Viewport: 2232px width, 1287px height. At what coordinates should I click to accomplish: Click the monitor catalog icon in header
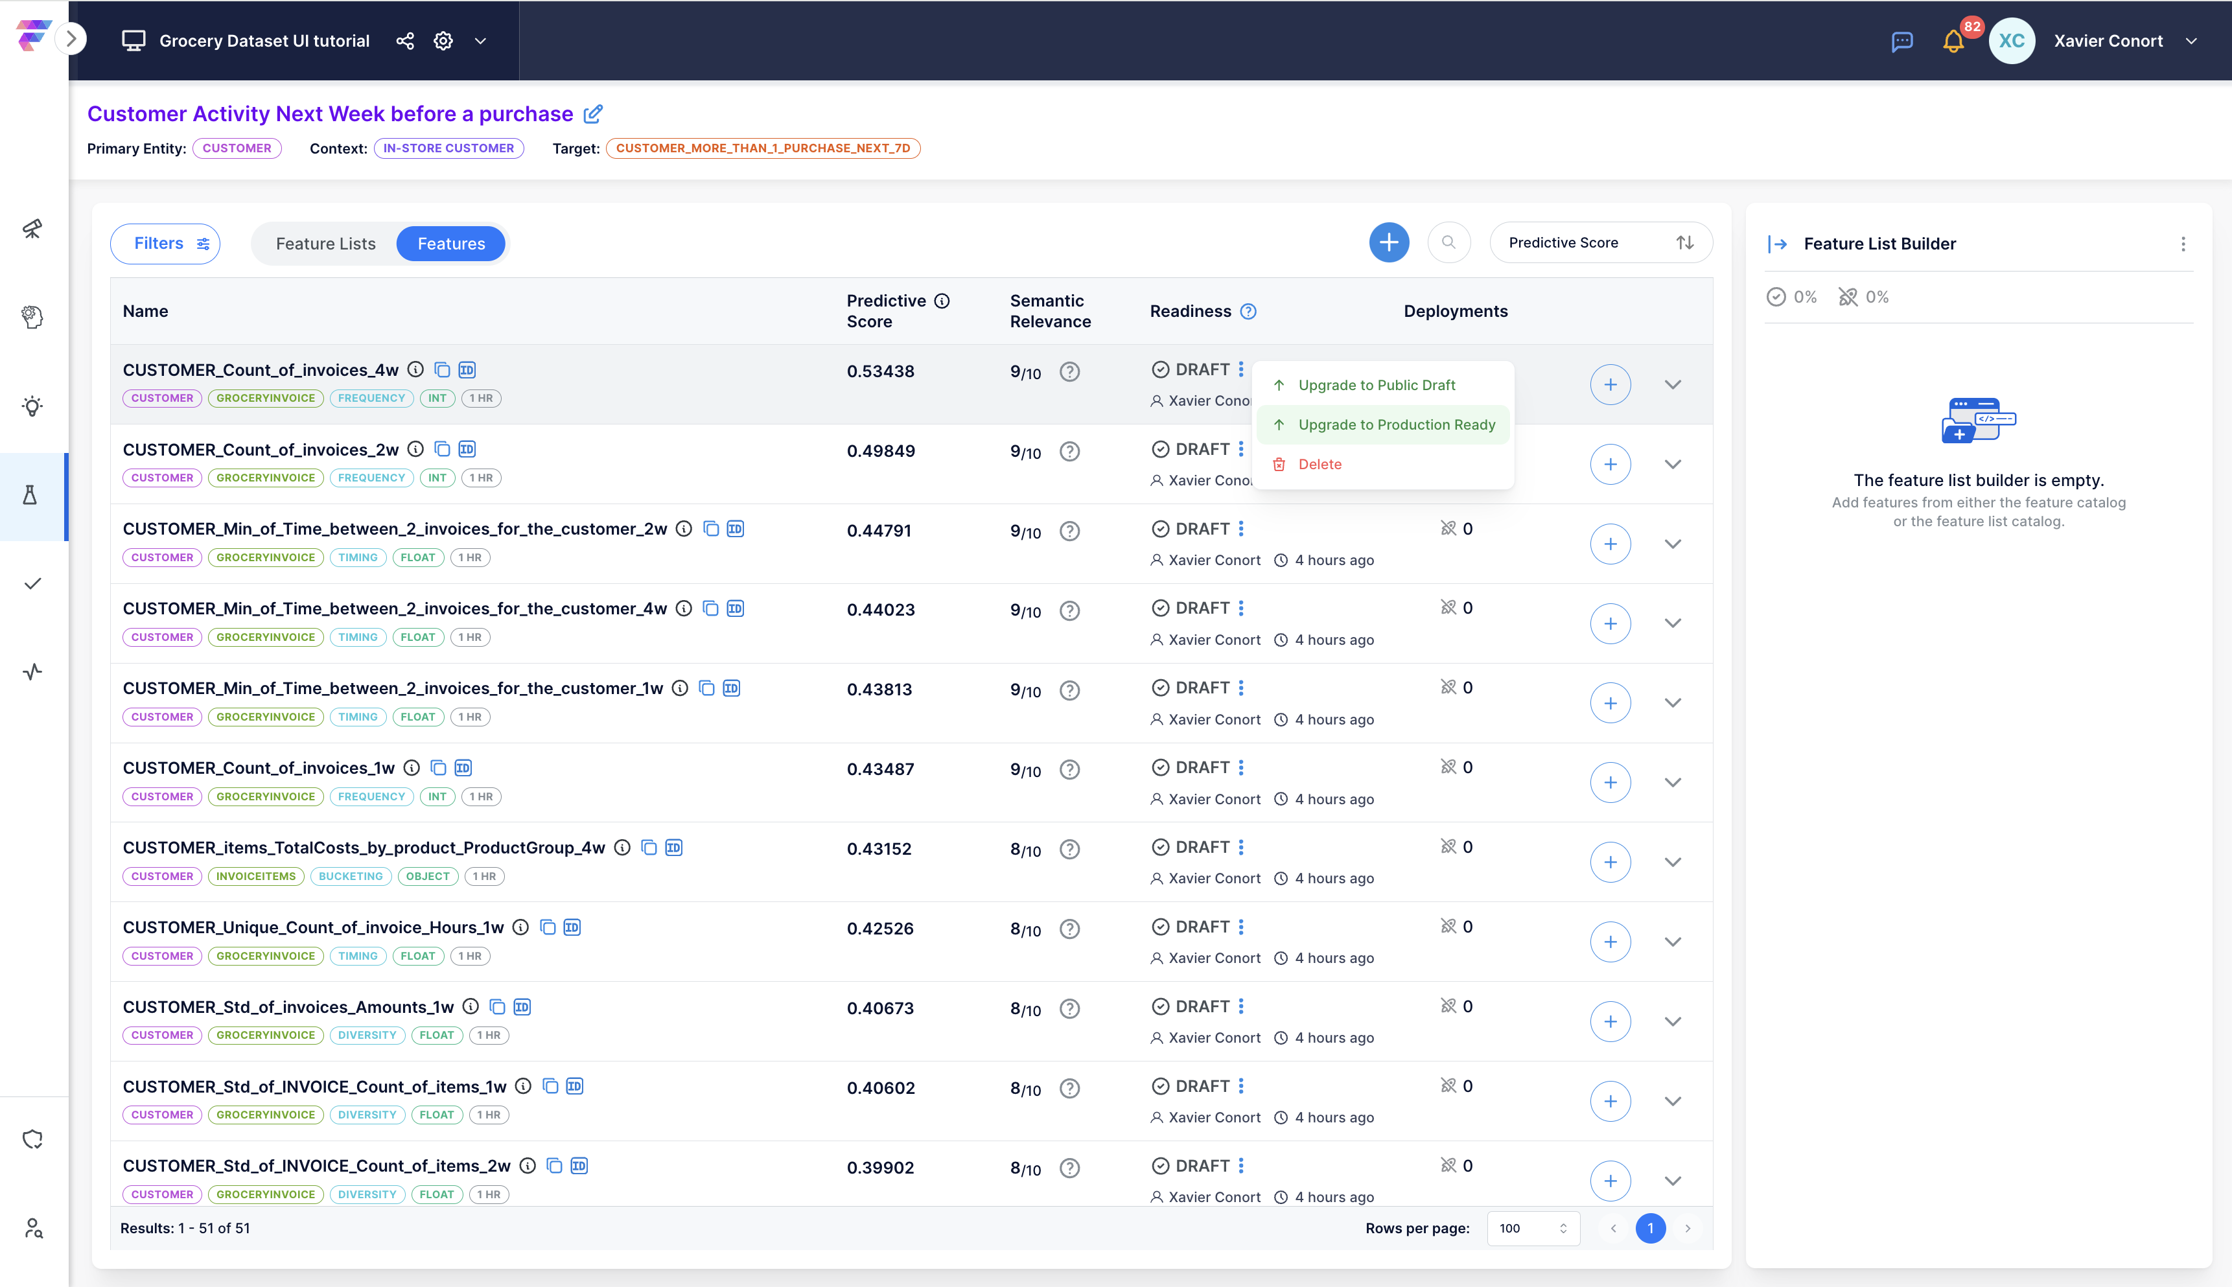point(134,41)
